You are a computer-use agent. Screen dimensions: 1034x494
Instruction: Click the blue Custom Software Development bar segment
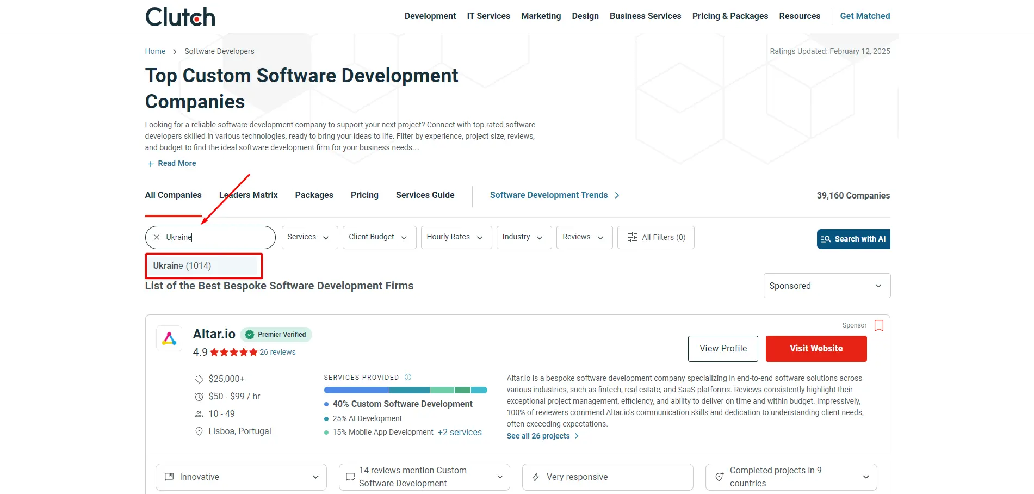coord(356,390)
